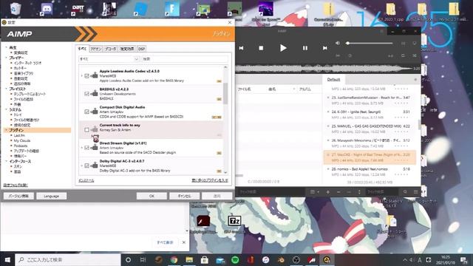This screenshot has width=473, height=266.
Task: Mute audio with the speaker icon
Action: pos(338,43)
